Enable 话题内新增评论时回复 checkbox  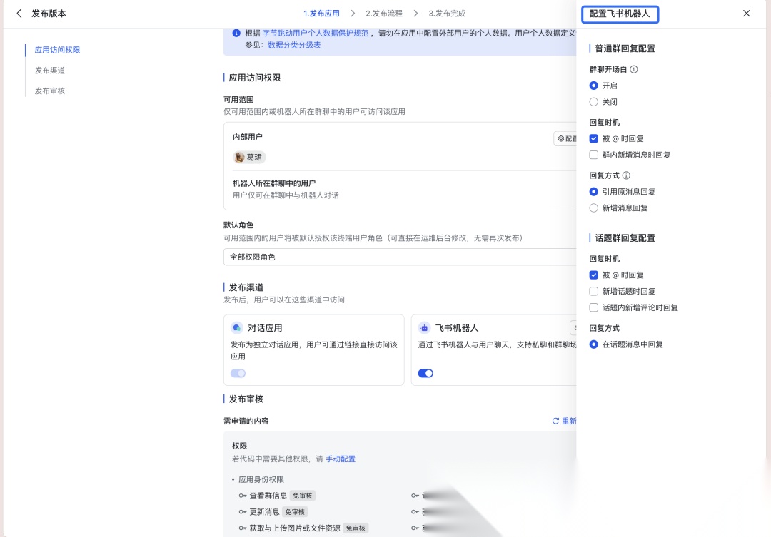point(593,307)
